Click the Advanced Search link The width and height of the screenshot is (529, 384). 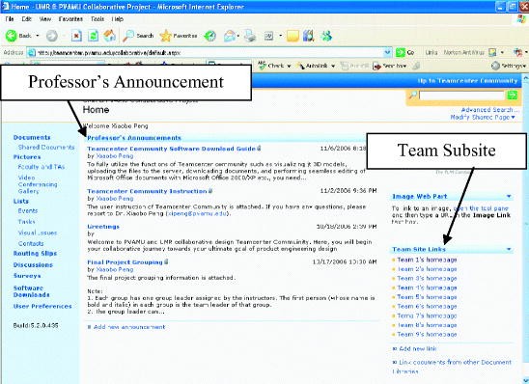point(489,110)
